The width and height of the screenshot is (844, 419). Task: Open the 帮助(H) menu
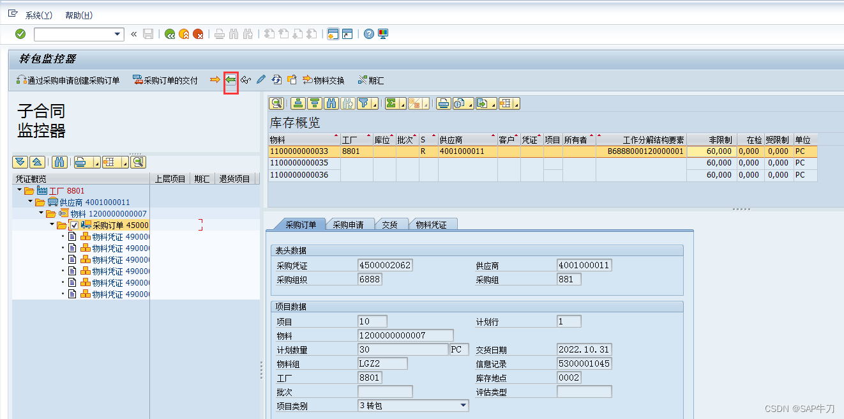pos(79,15)
